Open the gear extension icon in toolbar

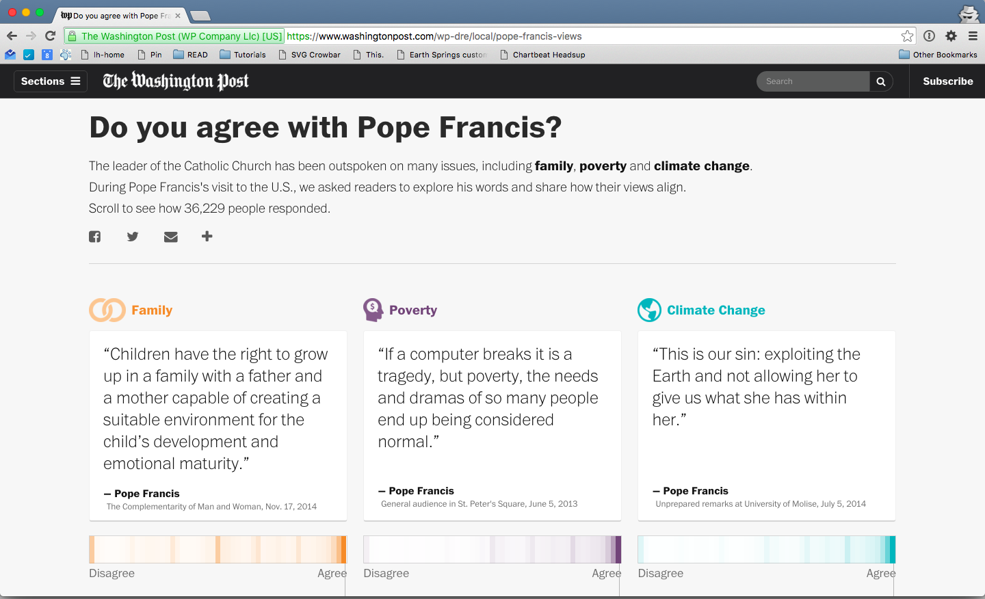(951, 36)
